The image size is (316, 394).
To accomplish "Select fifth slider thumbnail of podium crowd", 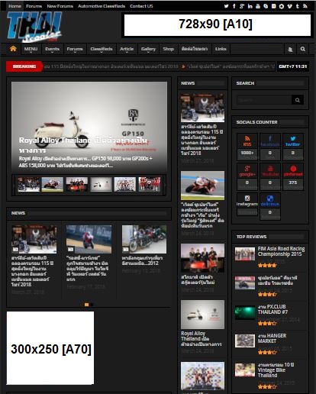I will 125,184.
